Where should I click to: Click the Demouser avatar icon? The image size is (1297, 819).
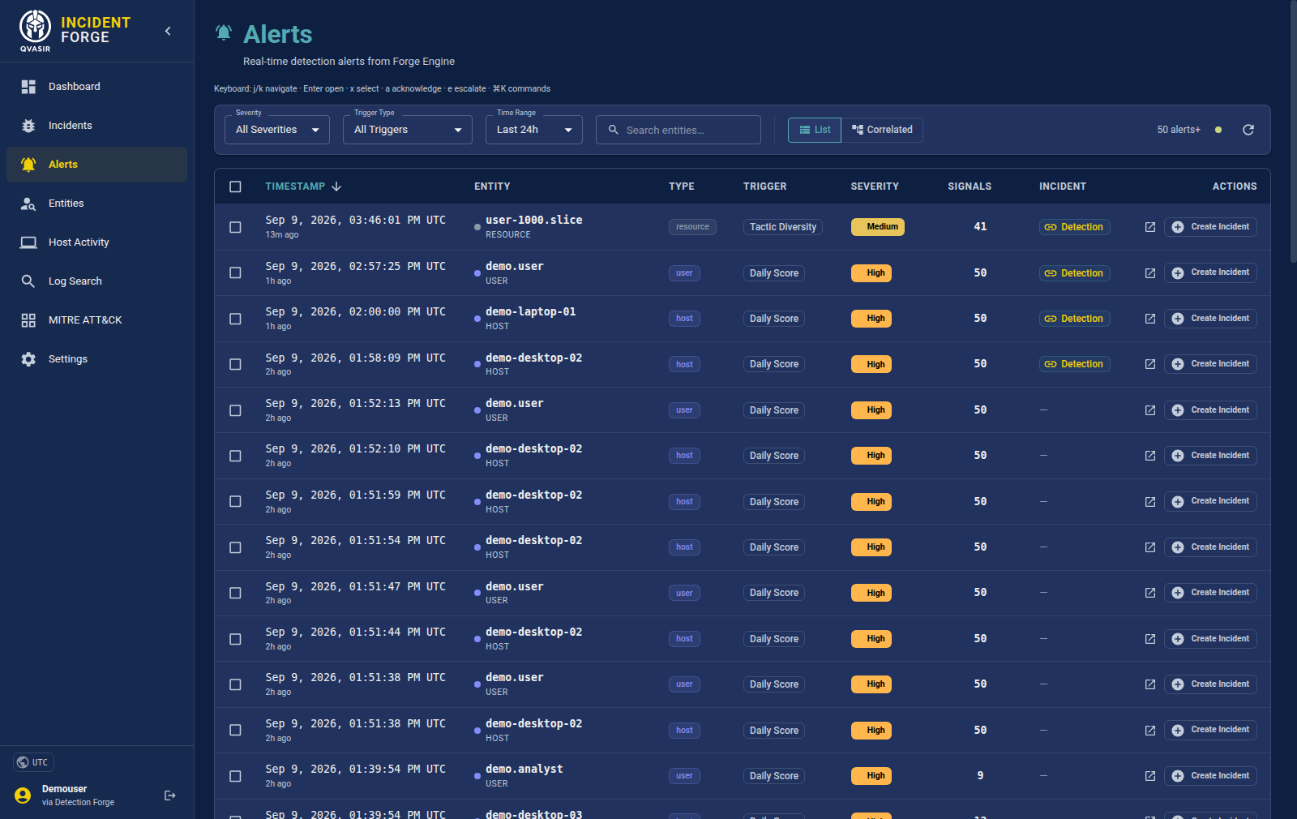tap(23, 795)
